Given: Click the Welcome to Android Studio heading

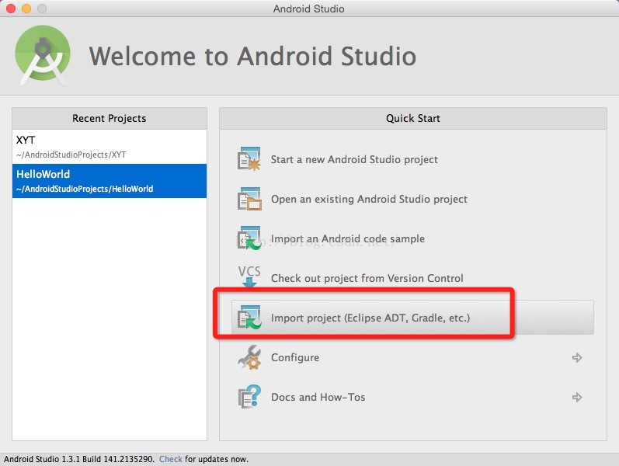Looking at the screenshot, I should click(x=252, y=56).
